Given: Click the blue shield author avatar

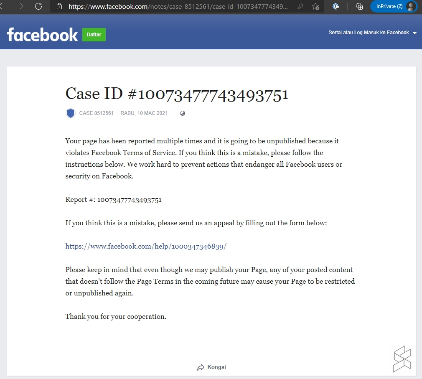Looking at the screenshot, I should 71,113.
